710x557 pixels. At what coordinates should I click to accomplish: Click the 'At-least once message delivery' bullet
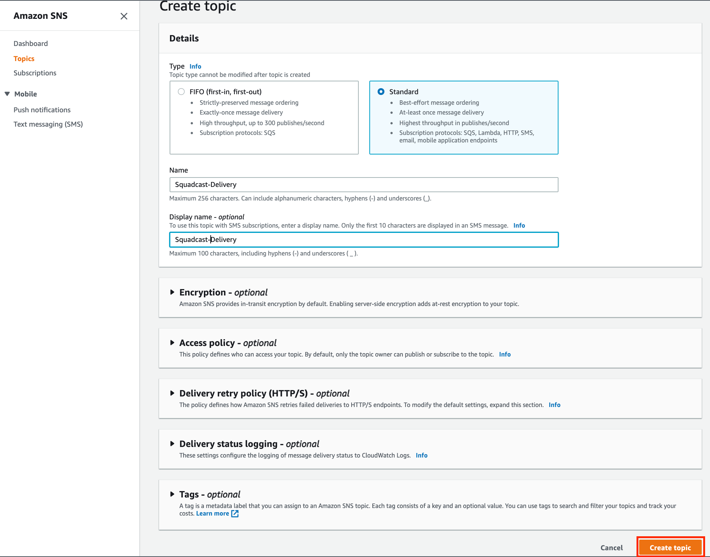(x=441, y=112)
